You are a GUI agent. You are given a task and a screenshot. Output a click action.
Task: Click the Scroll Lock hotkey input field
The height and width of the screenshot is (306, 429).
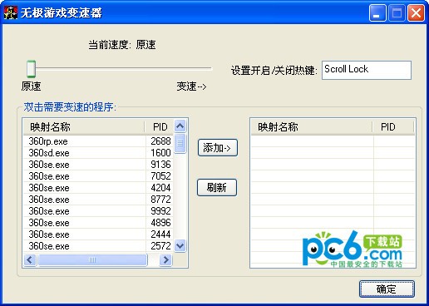click(367, 70)
